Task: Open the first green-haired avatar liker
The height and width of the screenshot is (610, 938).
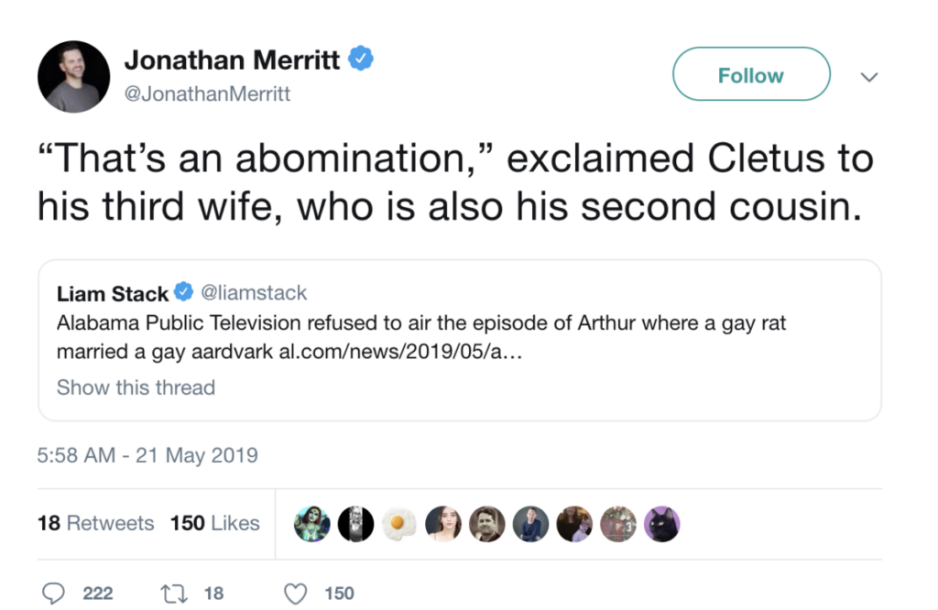Action: click(x=311, y=524)
